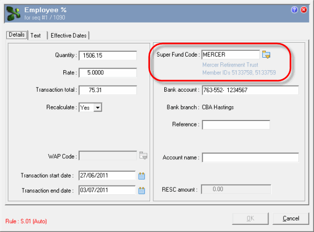Click the Account name field
The image size is (314, 232).
click(250, 158)
